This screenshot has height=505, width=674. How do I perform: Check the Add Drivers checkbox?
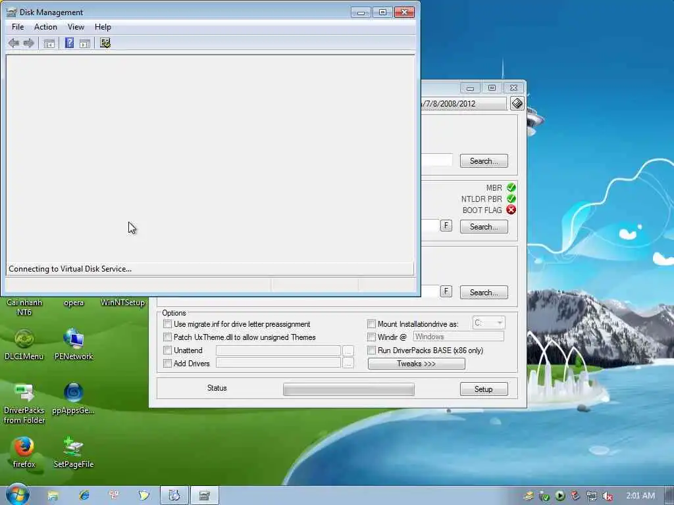168,363
